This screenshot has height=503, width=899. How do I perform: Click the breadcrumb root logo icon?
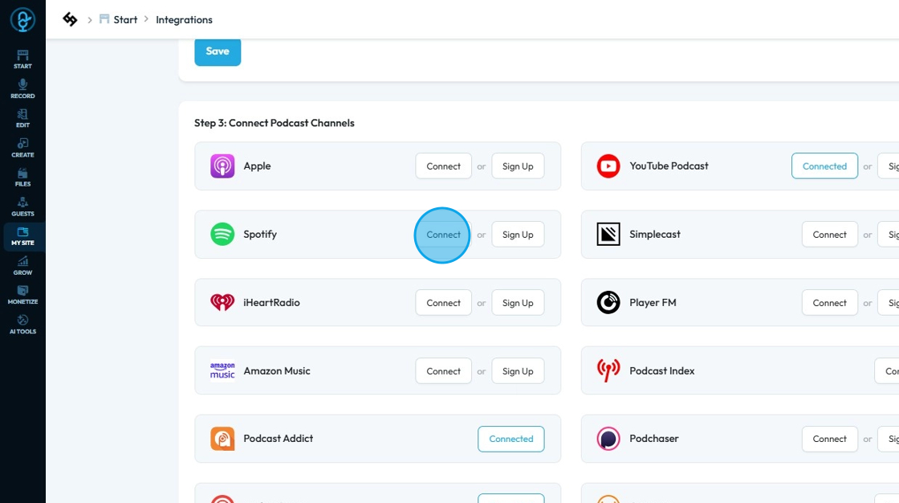[x=70, y=19]
